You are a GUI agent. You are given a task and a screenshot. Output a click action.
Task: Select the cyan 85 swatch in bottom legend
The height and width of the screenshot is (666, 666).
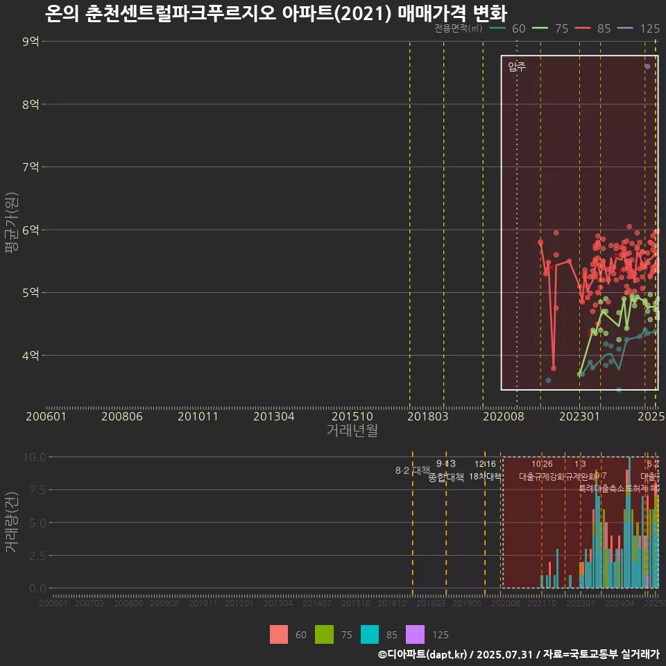coord(370,634)
